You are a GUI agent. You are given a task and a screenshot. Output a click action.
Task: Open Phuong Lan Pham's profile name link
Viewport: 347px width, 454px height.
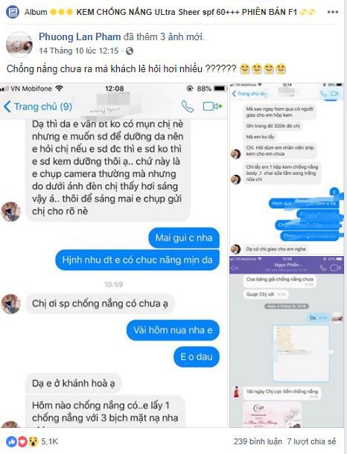tap(80, 36)
